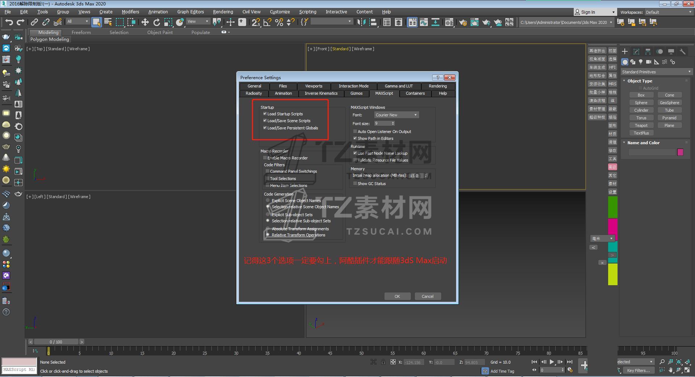Viewport: 695px width, 377px height.
Task: Expand the Standard Primitives dropdown
Action: [656, 72]
